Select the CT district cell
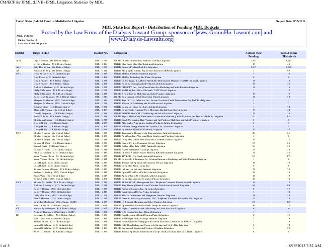The width and height of the screenshot is (321, 248). [18, 208]
